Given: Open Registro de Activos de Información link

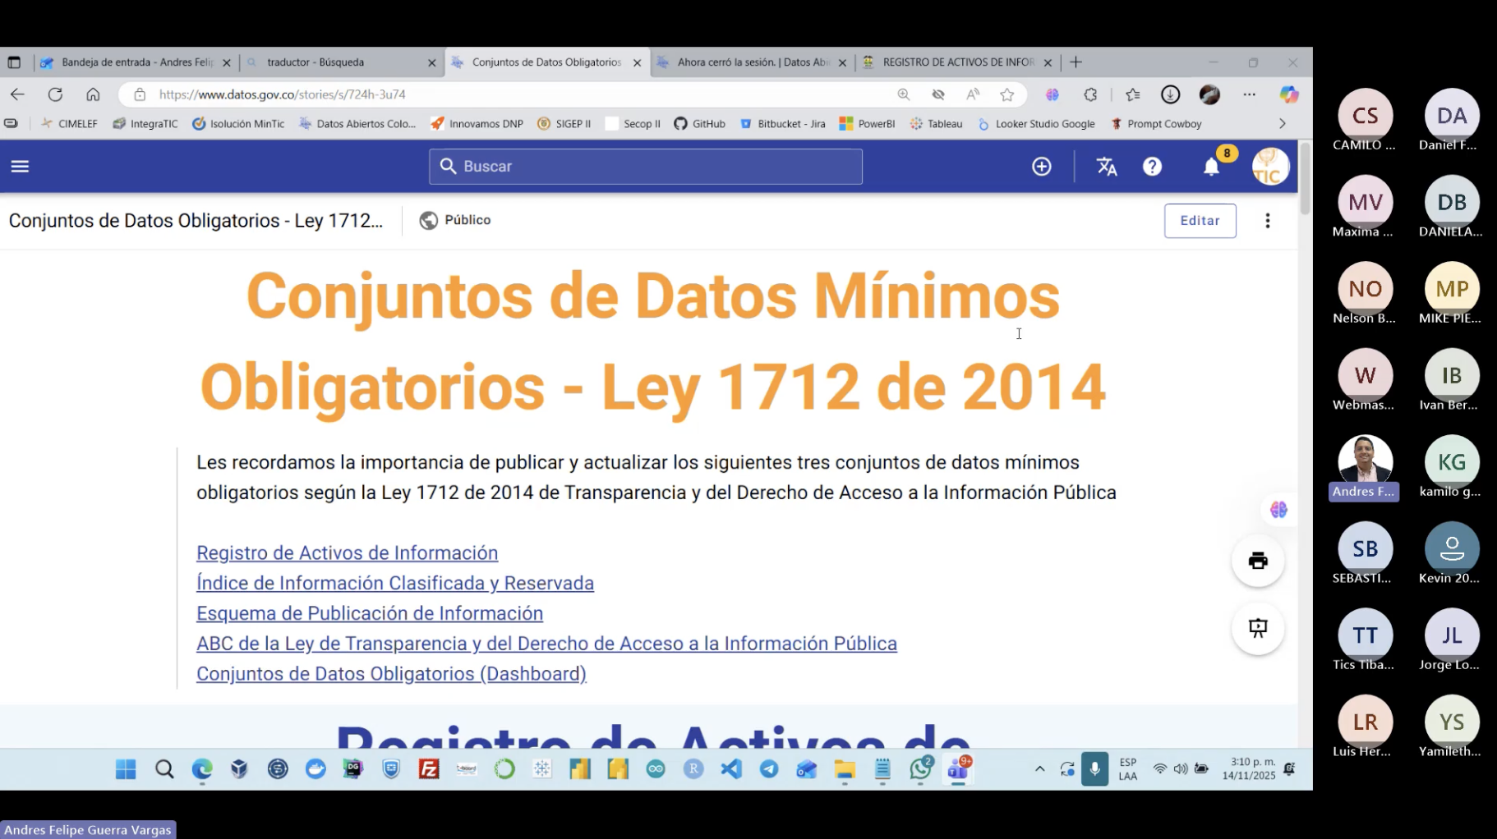Looking at the screenshot, I should click(347, 553).
